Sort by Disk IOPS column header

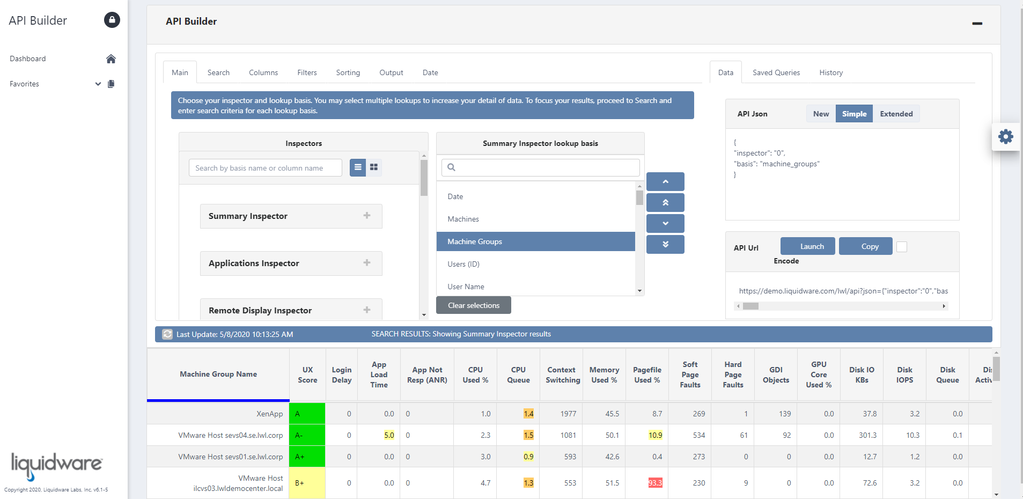point(904,375)
